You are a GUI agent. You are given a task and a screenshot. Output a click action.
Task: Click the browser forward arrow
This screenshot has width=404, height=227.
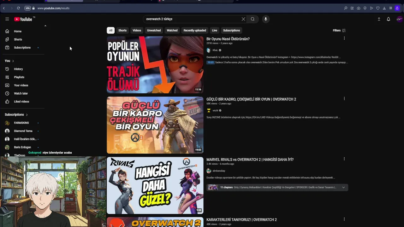pyautogui.click(x=11, y=8)
